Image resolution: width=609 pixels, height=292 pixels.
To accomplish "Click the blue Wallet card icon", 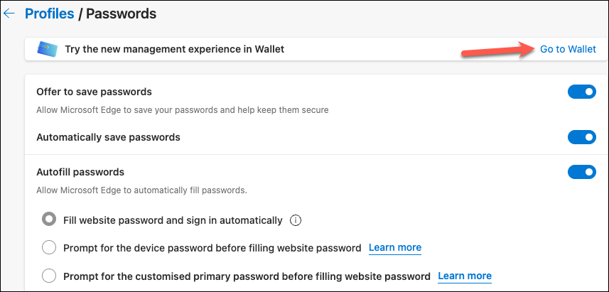I will (x=48, y=49).
